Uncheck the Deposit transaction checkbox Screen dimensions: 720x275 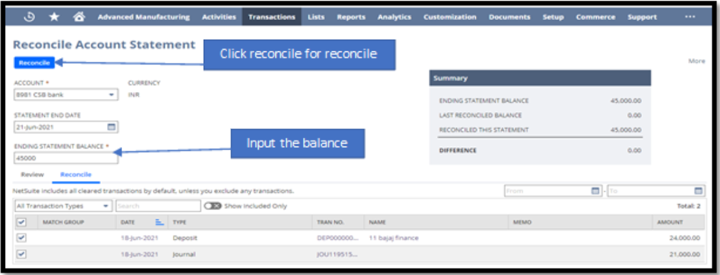pyautogui.click(x=21, y=238)
